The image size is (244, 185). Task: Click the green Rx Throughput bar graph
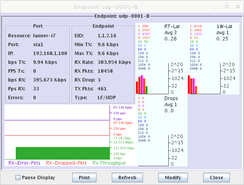63,153
